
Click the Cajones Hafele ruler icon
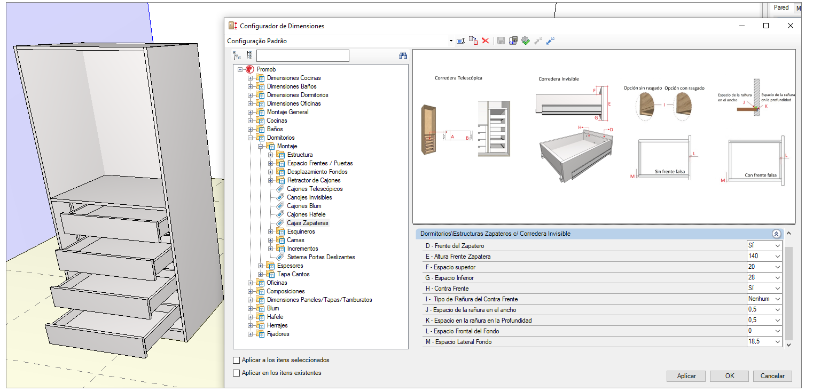click(x=280, y=214)
